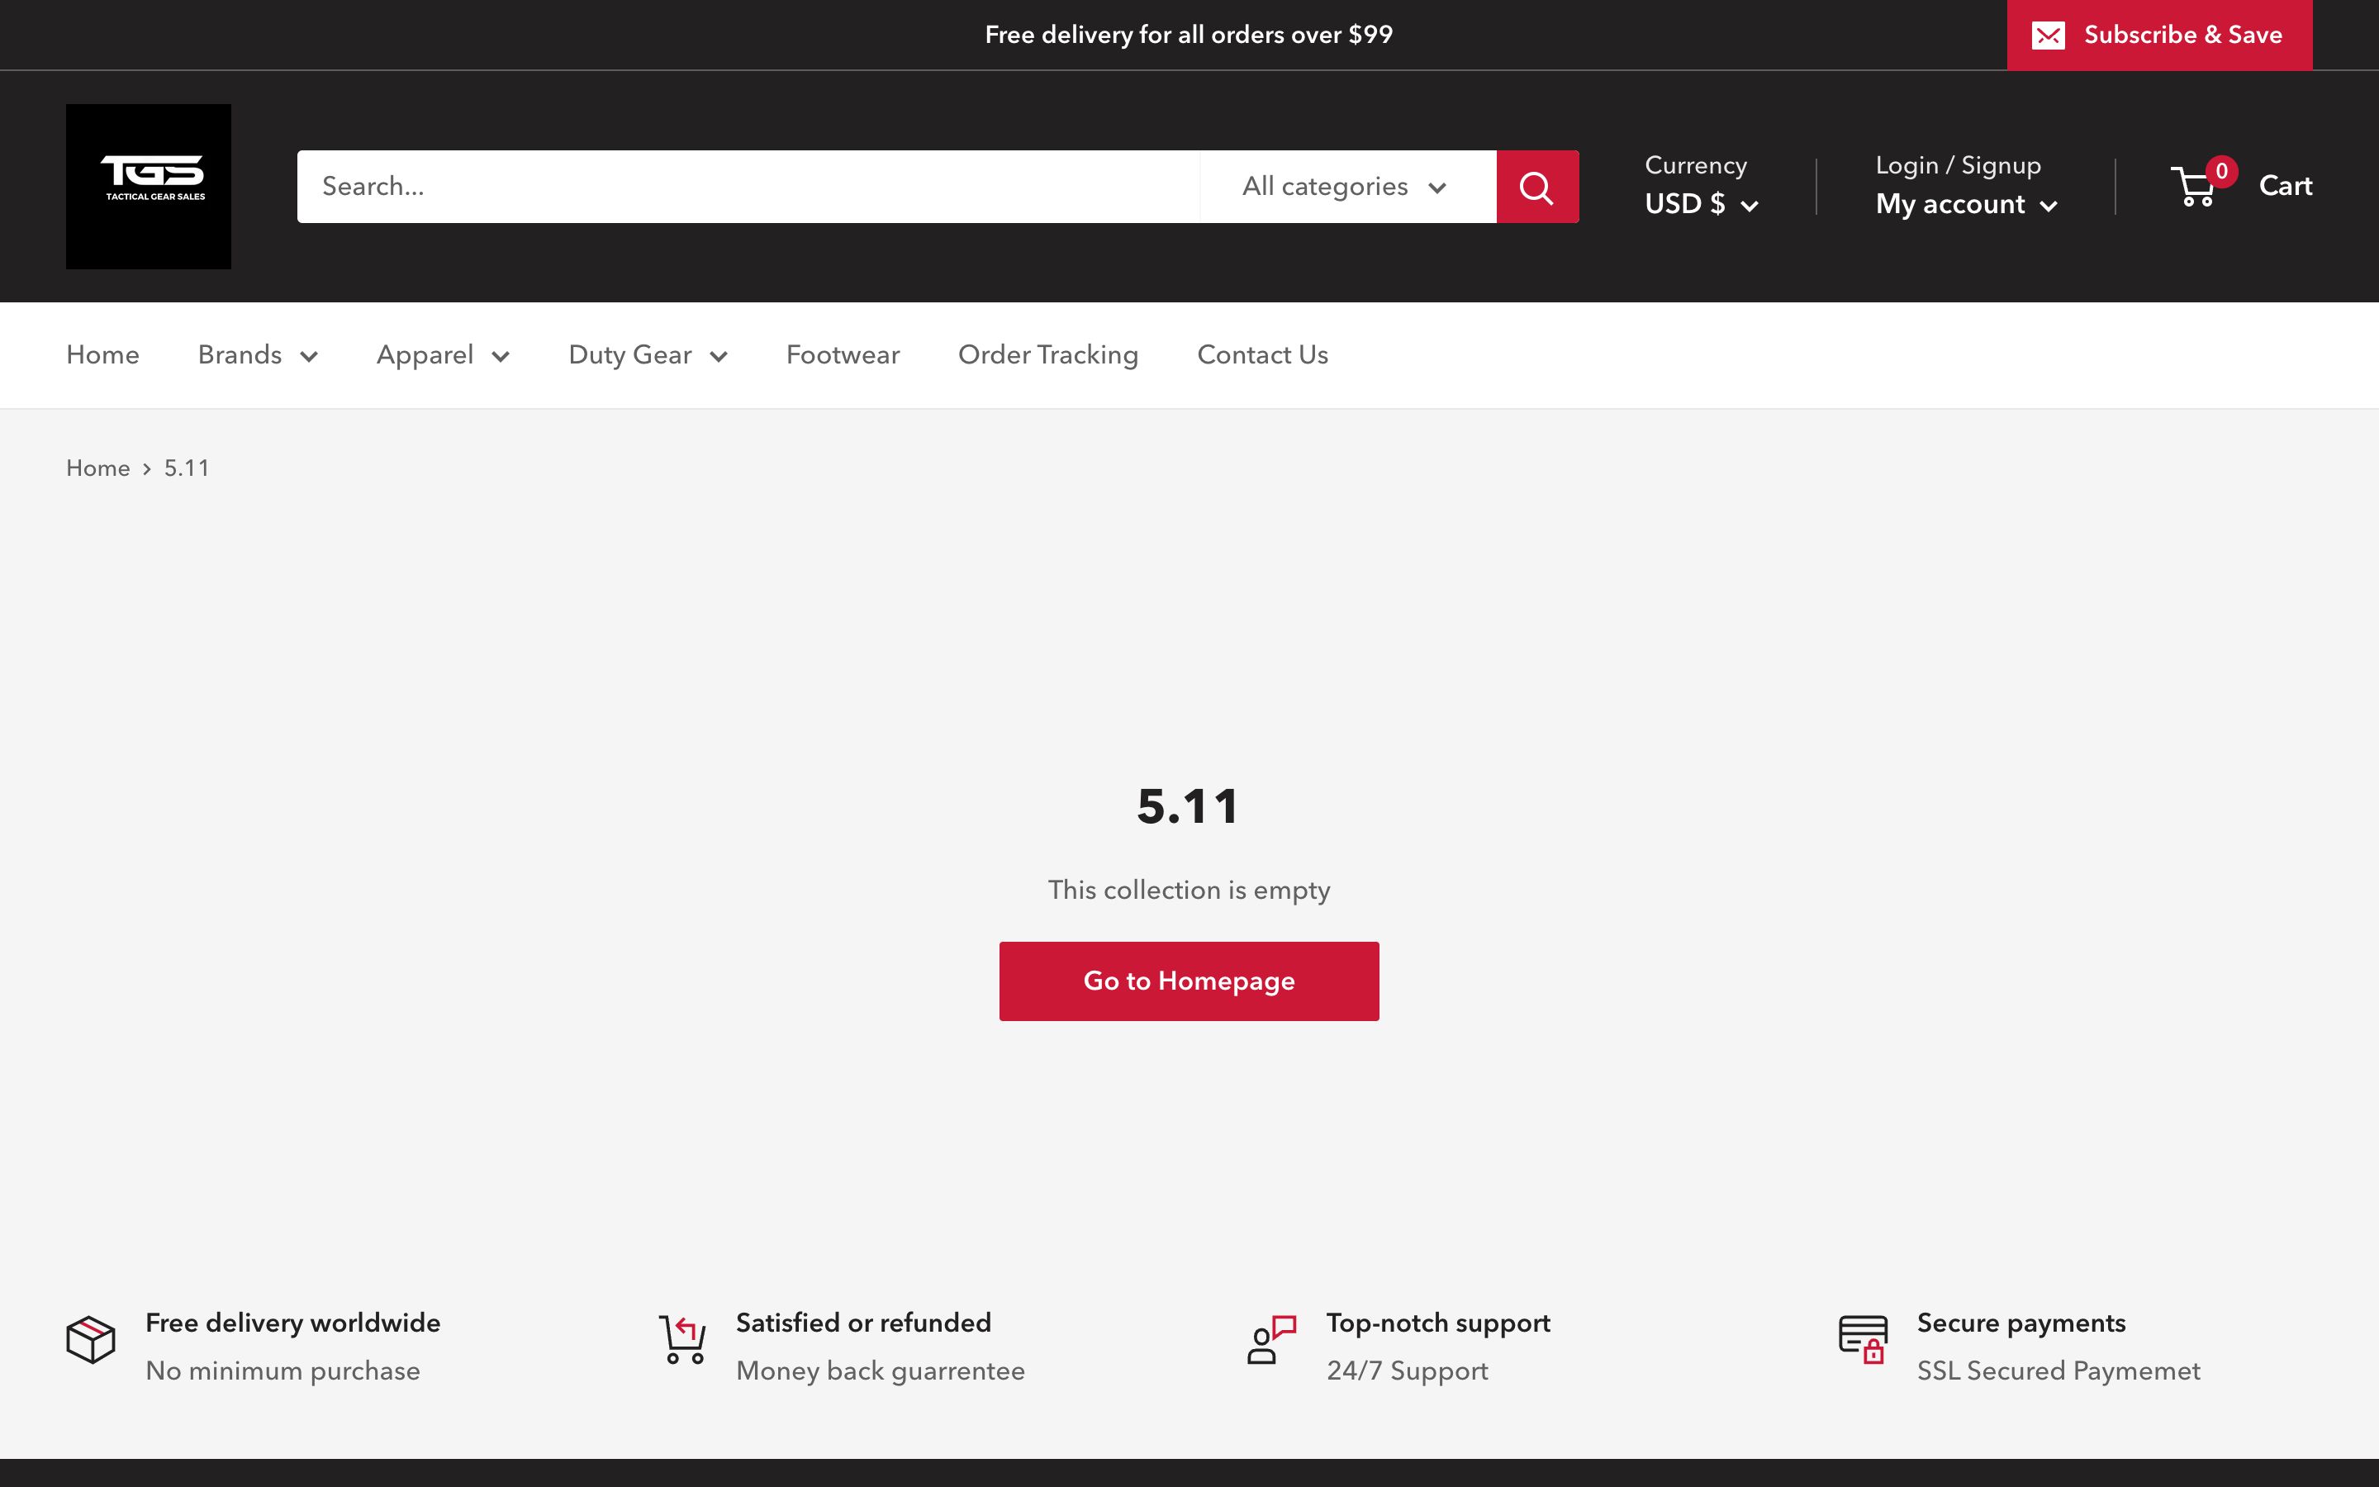Click the secure payments card lock icon
Image resolution: width=2379 pixels, height=1487 pixels.
(1862, 1339)
